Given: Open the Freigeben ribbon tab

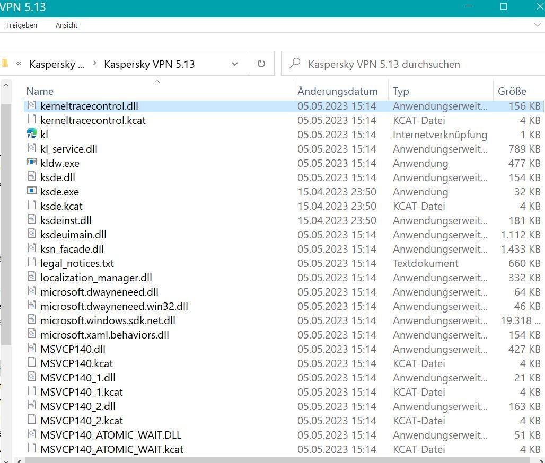Looking at the screenshot, I should point(22,25).
